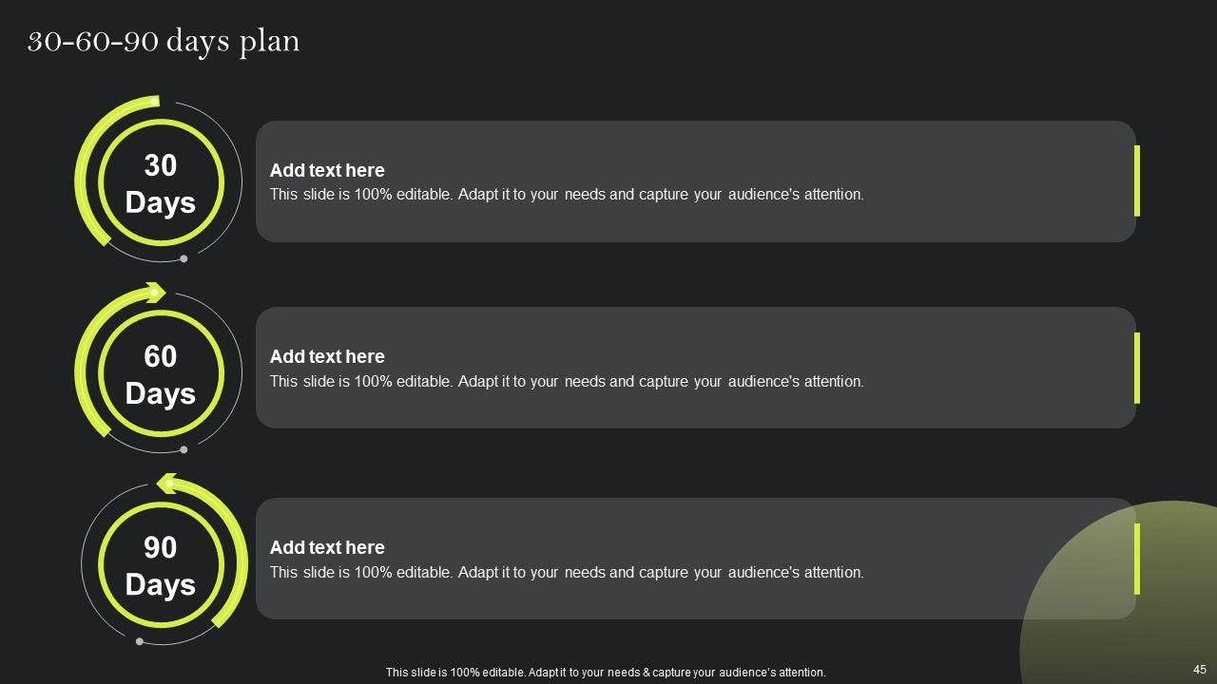Click the arrowhead on the 90 Days arc
The width and height of the screenshot is (1217, 684).
tap(166, 484)
